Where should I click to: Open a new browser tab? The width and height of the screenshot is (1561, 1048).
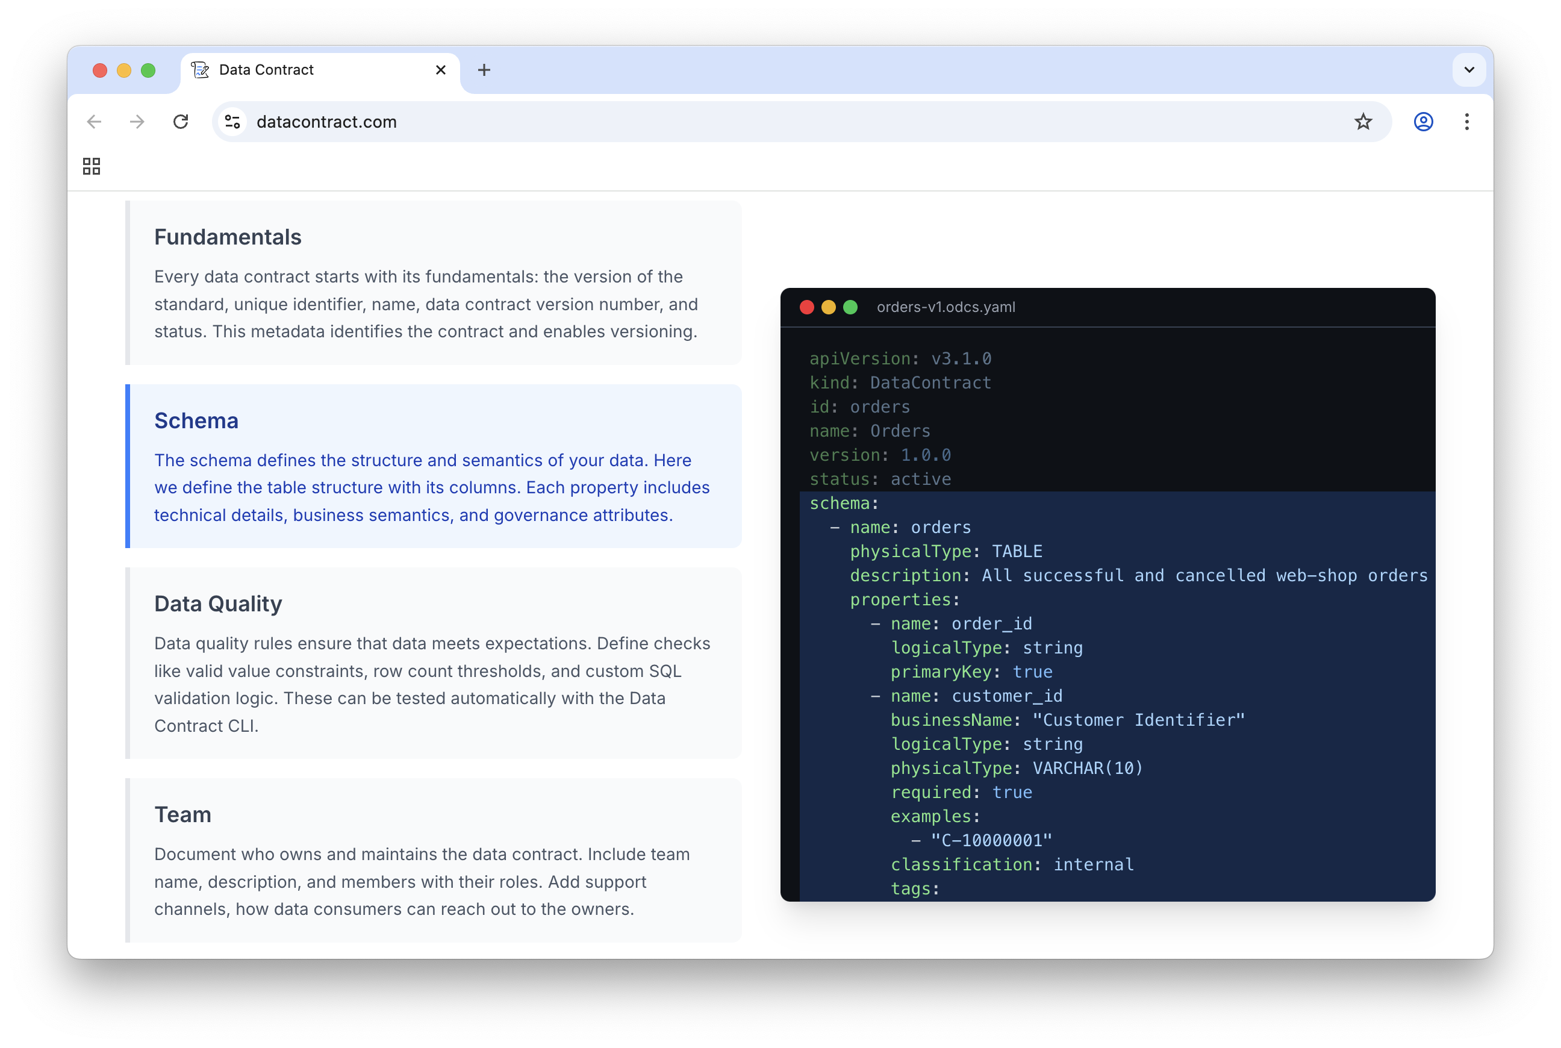(x=484, y=70)
